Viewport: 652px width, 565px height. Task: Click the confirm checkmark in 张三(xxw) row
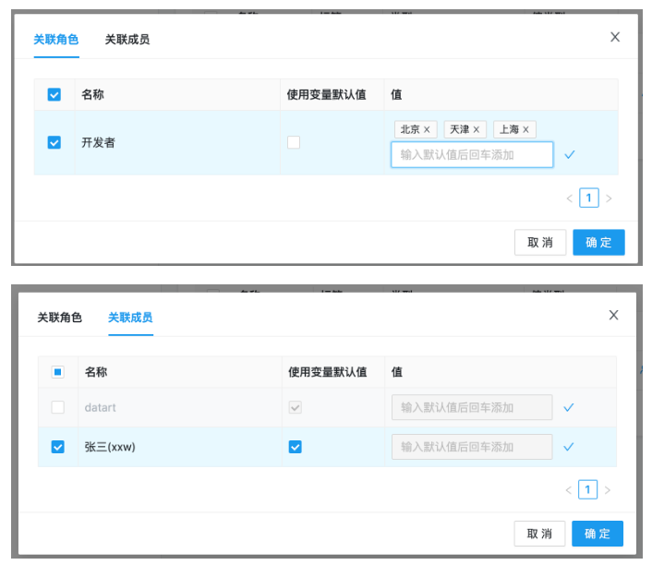[x=569, y=447]
